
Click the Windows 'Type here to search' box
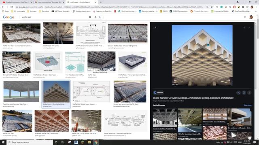click(x=30, y=142)
